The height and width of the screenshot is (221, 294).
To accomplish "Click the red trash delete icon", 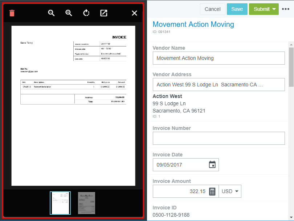I will coord(12,13).
